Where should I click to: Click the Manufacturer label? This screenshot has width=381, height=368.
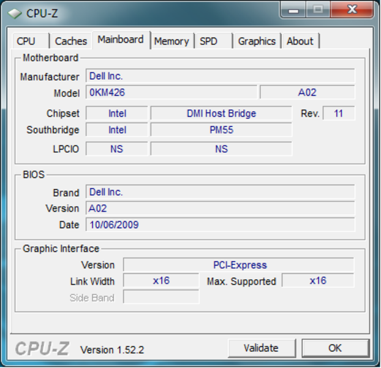50,77
